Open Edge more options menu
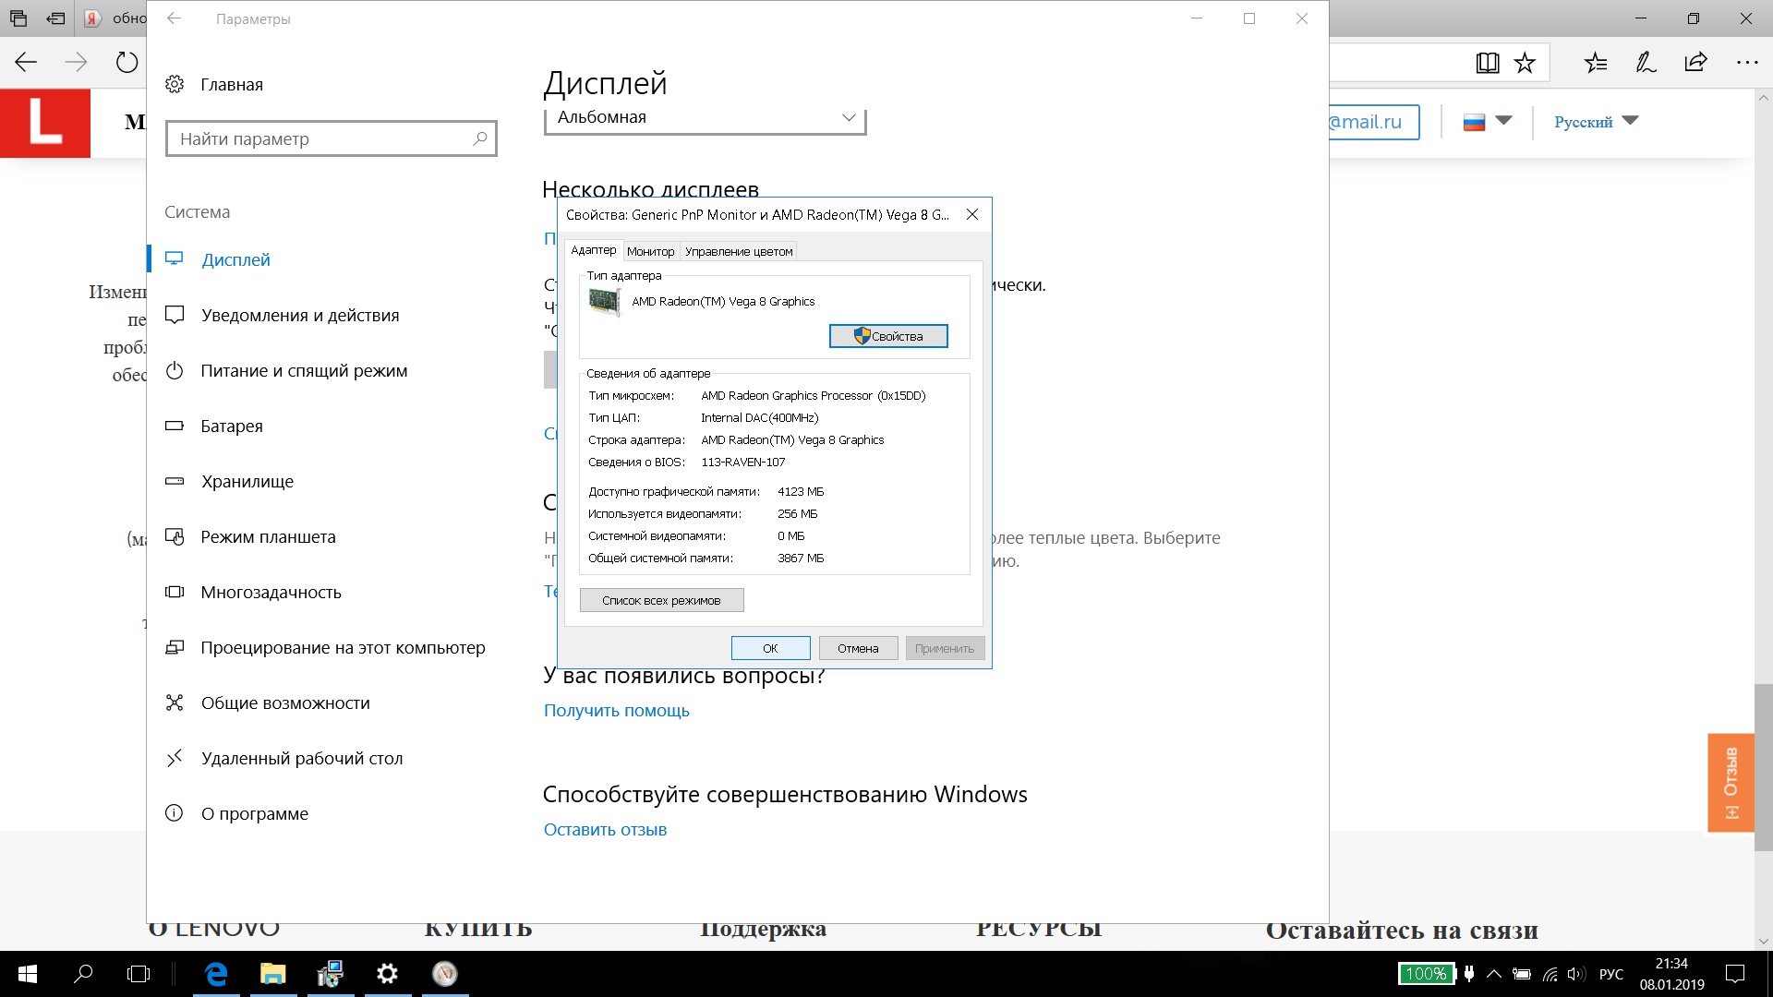 (x=1747, y=63)
